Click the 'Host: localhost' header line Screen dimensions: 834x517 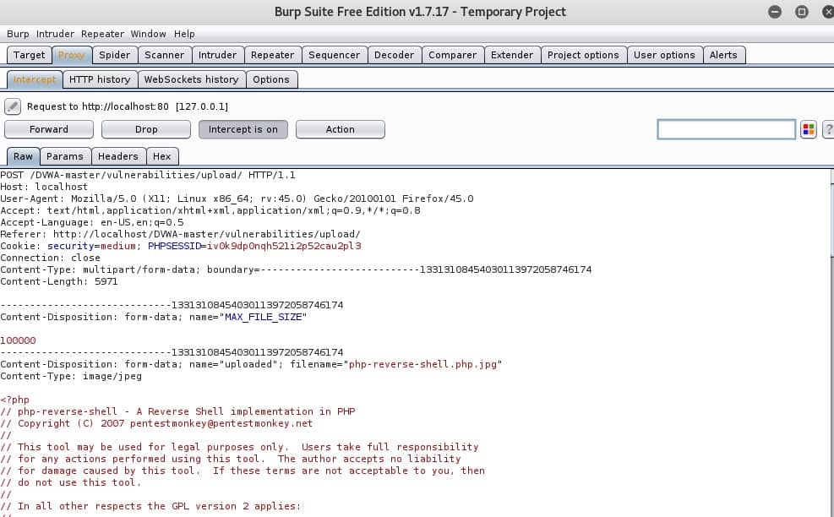pos(44,187)
